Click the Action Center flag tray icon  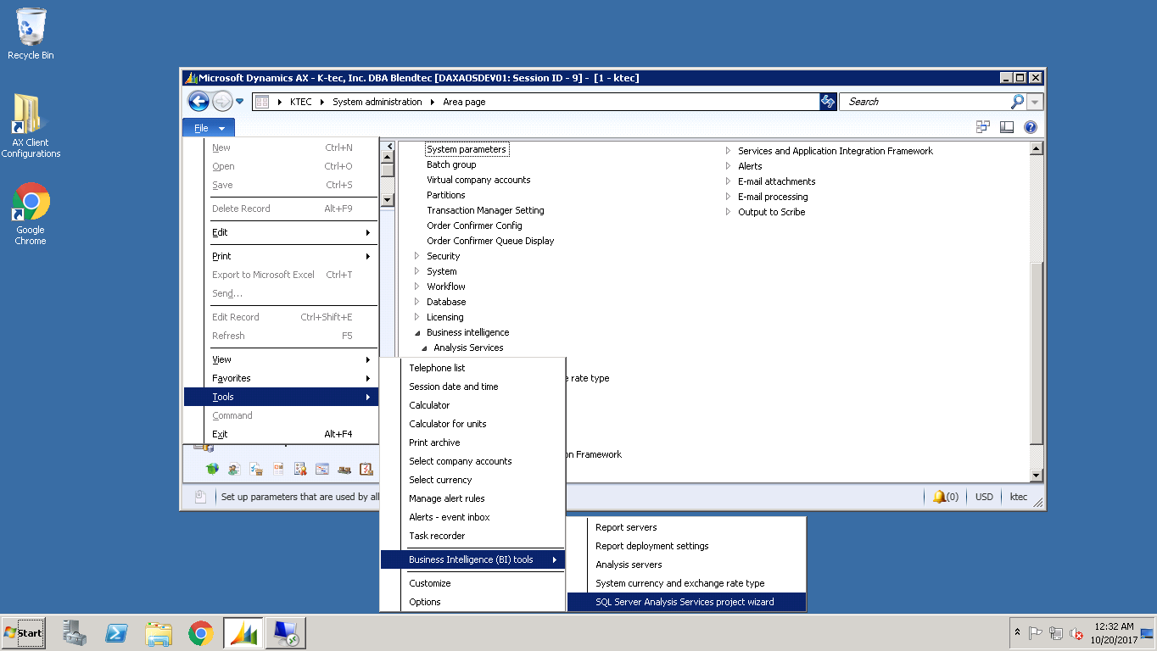point(1036,633)
